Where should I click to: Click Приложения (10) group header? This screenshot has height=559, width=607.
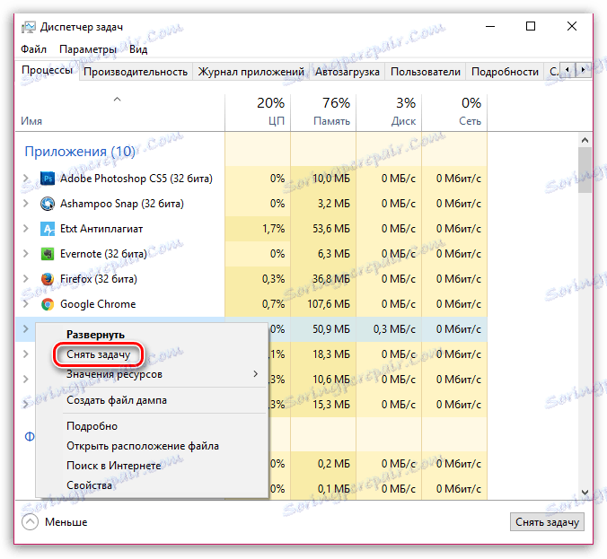(80, 152)
